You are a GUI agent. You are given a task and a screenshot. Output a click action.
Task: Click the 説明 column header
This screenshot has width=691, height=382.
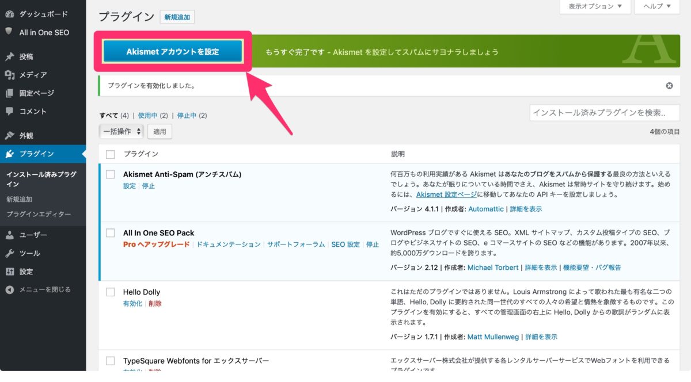coord(398,154)
